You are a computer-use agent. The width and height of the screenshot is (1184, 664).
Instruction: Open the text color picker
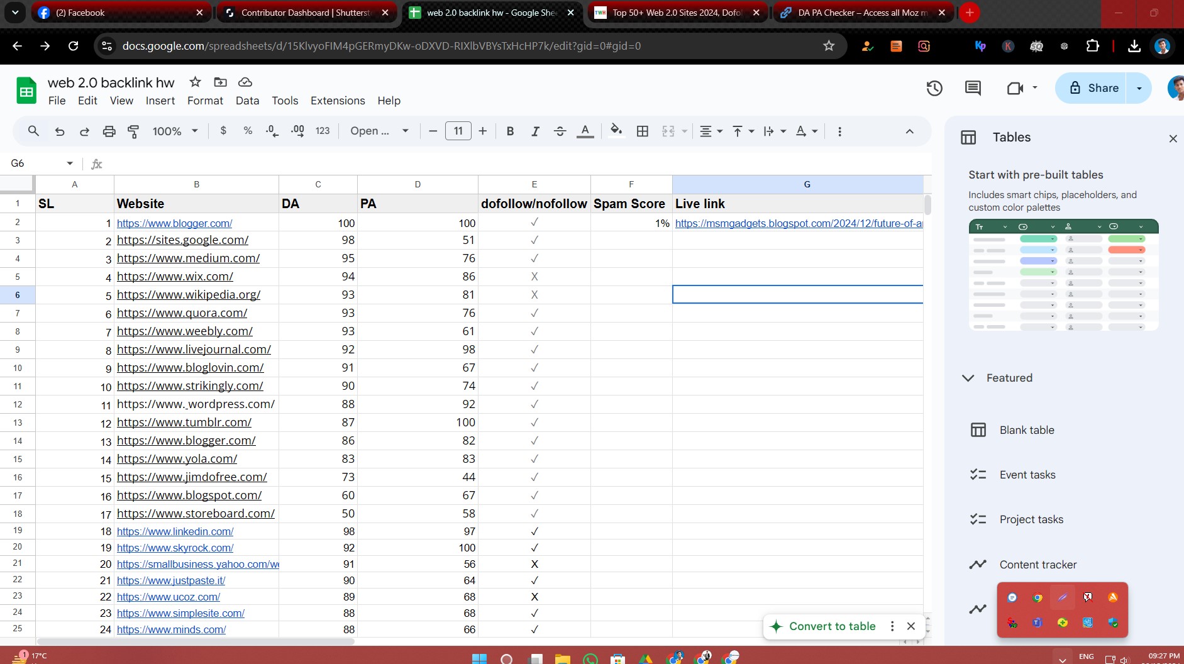585,131
